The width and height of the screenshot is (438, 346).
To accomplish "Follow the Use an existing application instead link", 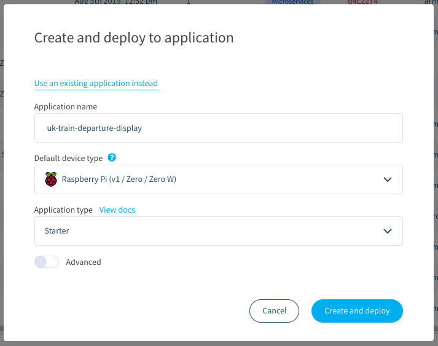I will [96, 84].
